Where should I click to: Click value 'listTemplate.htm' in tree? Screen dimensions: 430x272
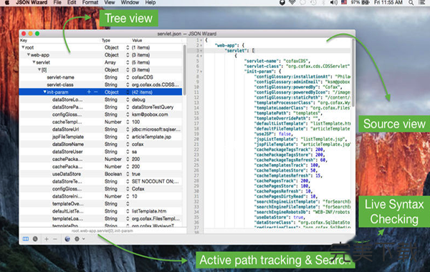click(x=149, y=211)
